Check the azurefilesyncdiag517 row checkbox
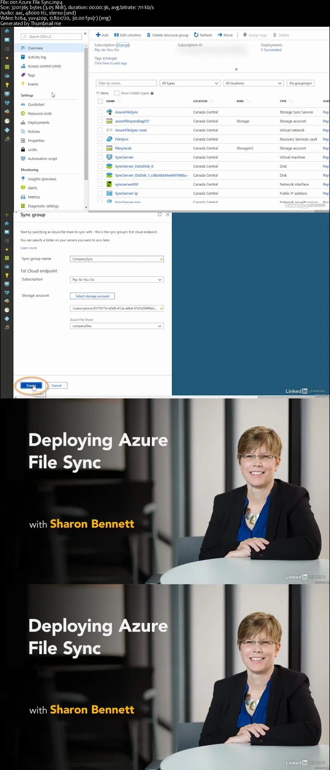330x770 pixels. [x=100, y=121]
